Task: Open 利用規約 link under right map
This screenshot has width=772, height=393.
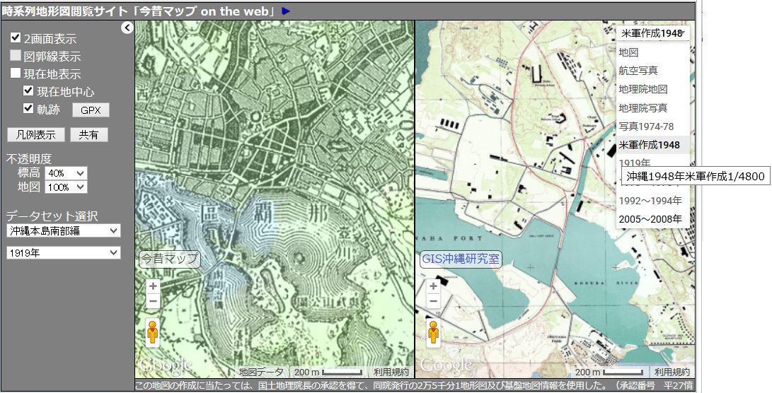Action: click(x=672, y=373)
